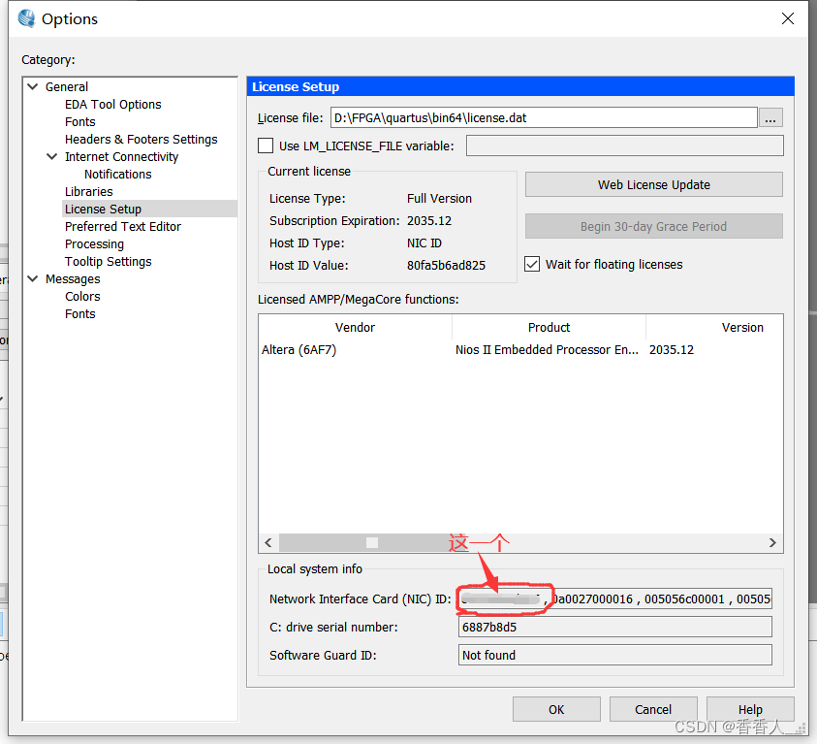Click Begin 30-day Grace Period button
The image size is (817, 744).
(x=653, y=226)
